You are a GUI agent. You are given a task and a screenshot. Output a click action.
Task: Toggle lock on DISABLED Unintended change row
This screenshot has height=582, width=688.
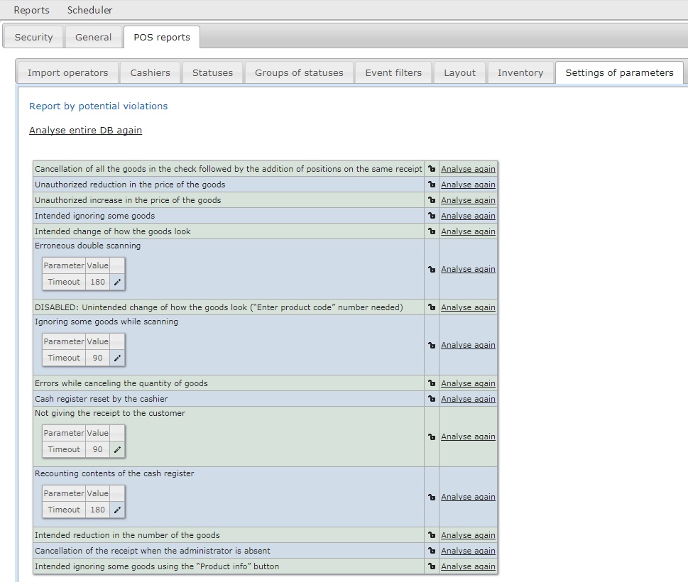432,307
